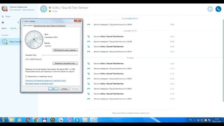
Task: Click the 'Сегодня' group label in the sidebar
Action: click(x=5, y=35)
